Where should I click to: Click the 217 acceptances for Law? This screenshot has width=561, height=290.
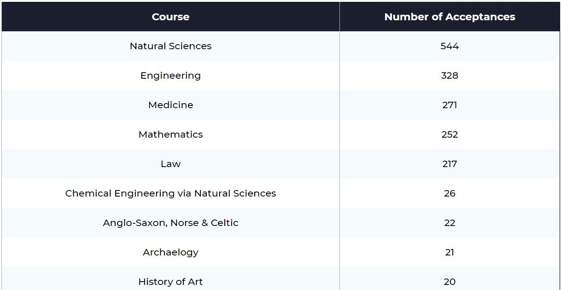pos(450,164)
